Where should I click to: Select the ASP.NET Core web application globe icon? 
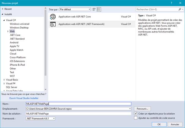click(53, 17)
